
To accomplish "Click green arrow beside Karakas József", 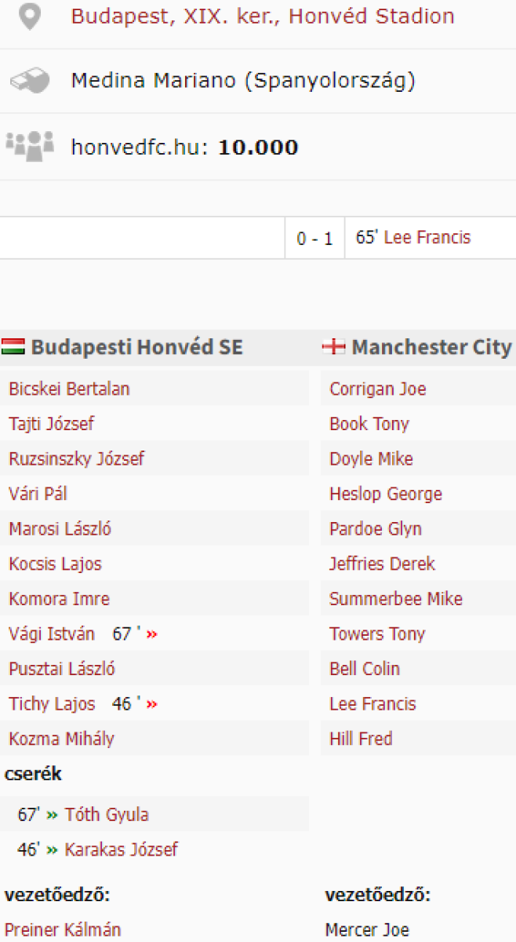I will click(x=53, y=849).
